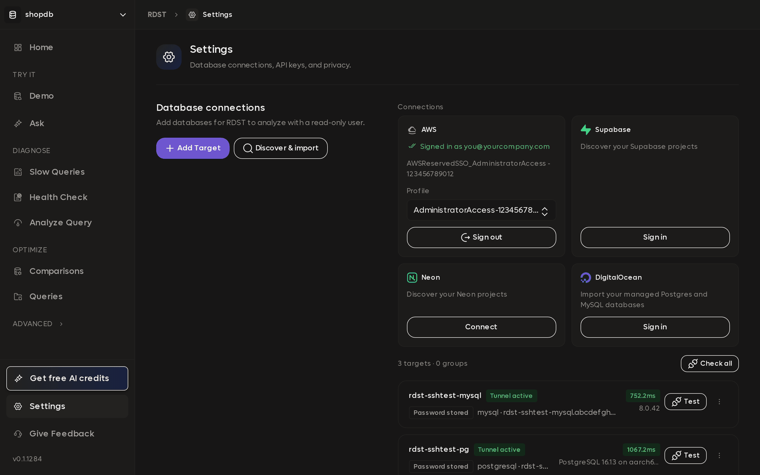Click the Password stored tag for rdst-sshtest-mysql
This screenshot has width=760, height=475.
(x=441, y=413)
